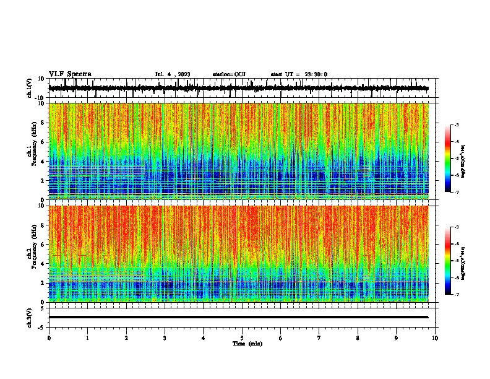Click the time axis tick label "3"

(165, 338)
